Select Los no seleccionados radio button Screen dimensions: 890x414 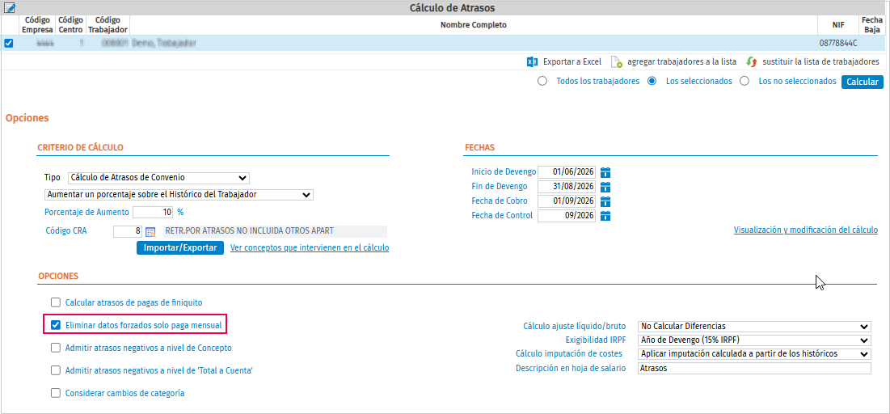744,81
